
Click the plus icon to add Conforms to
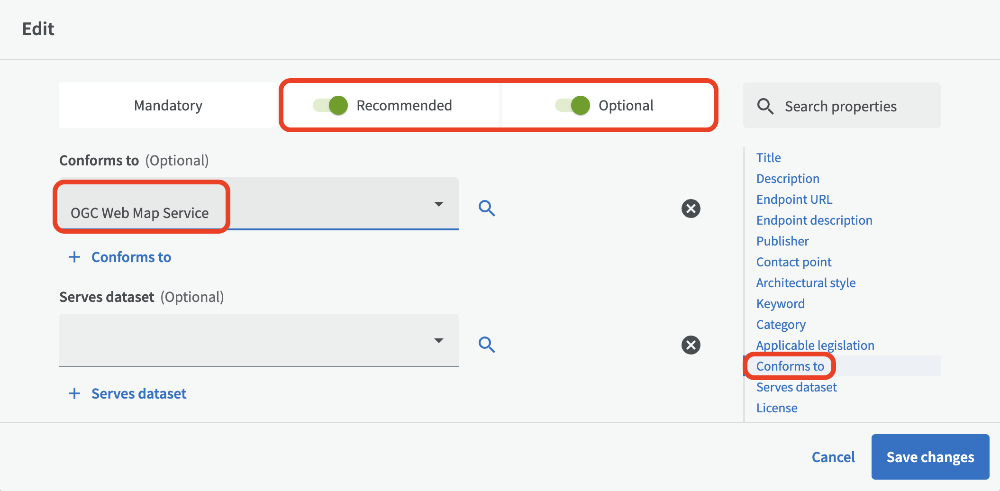(74, 257)
